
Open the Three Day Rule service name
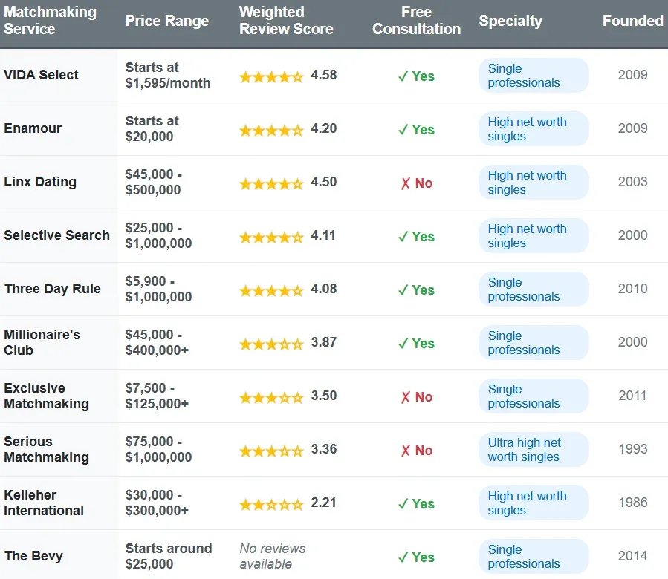[x=53, y=289]
